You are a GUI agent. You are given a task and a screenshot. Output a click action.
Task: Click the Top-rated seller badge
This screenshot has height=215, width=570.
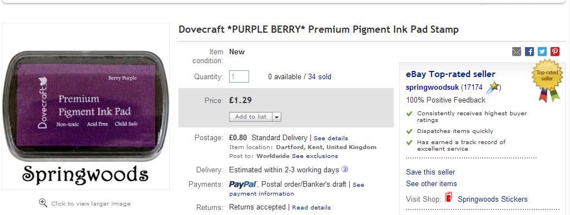(547, 80)
